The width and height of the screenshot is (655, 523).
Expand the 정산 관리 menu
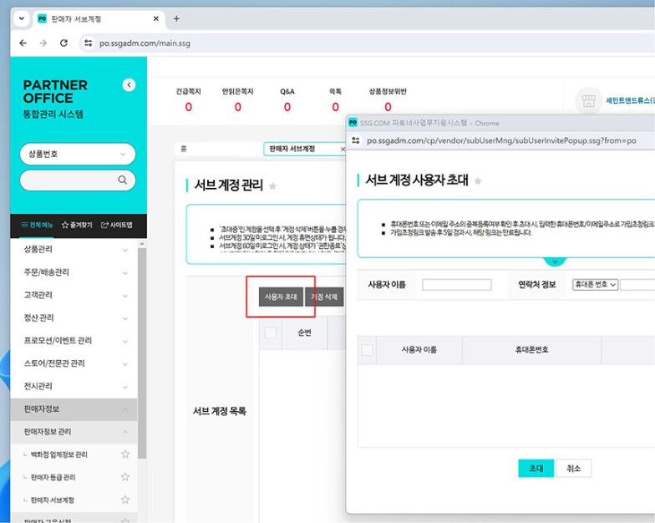(74, 317)
